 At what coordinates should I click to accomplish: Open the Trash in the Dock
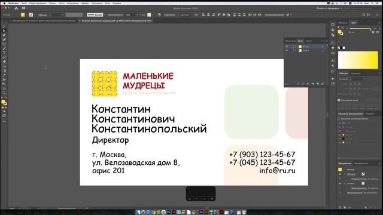coord(244,213)
